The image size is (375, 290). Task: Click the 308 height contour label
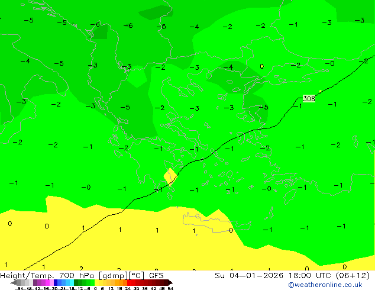click(309, 99)
